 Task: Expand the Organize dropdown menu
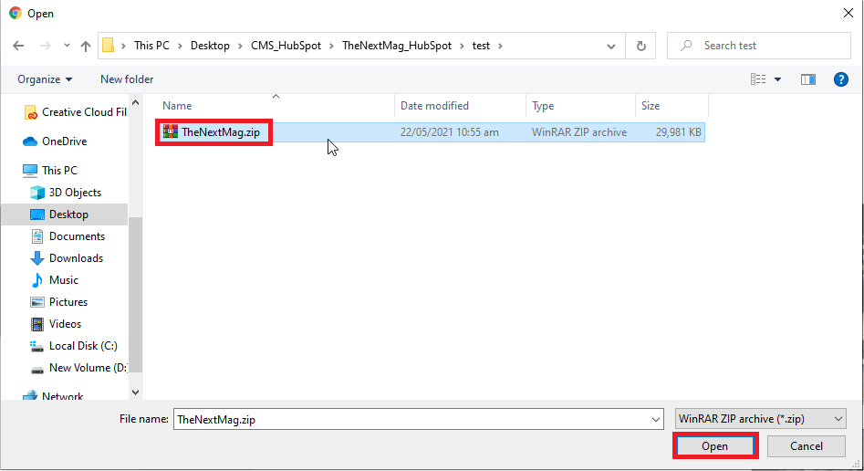[x=45, y=79]
